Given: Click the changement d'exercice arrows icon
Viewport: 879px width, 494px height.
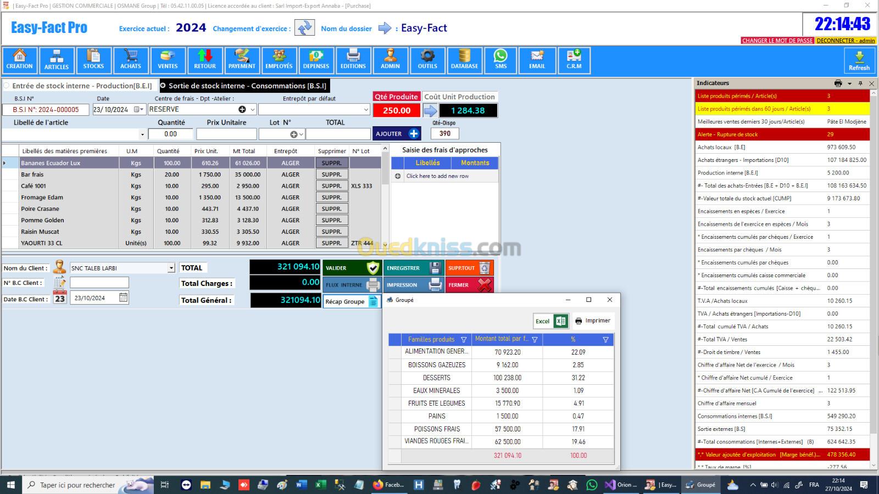Looking at the screenshot, I should tap(304, 28).
